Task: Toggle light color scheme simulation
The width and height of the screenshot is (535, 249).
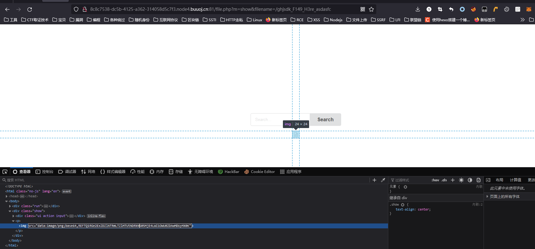Action: click(x=461, y=180)
